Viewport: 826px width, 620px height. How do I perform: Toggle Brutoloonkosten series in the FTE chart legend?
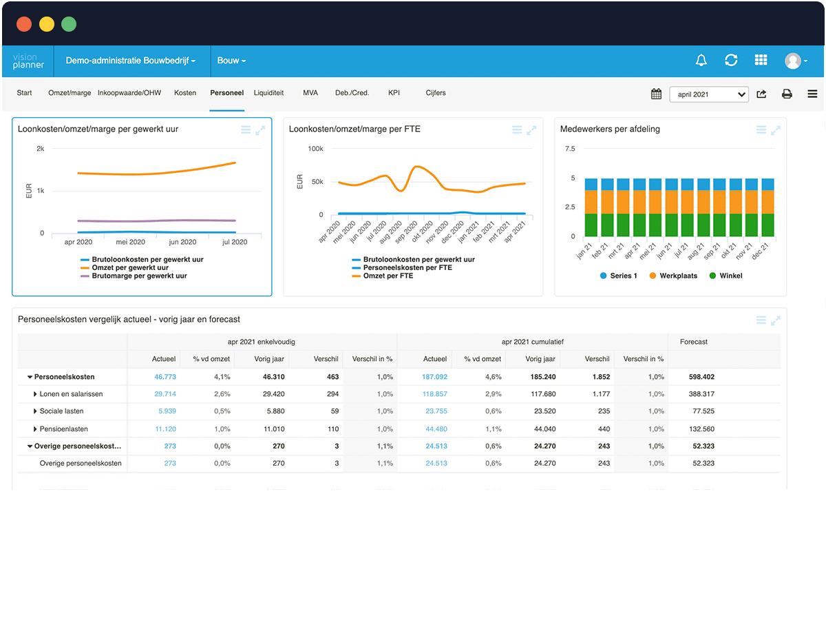click(413, 259)
